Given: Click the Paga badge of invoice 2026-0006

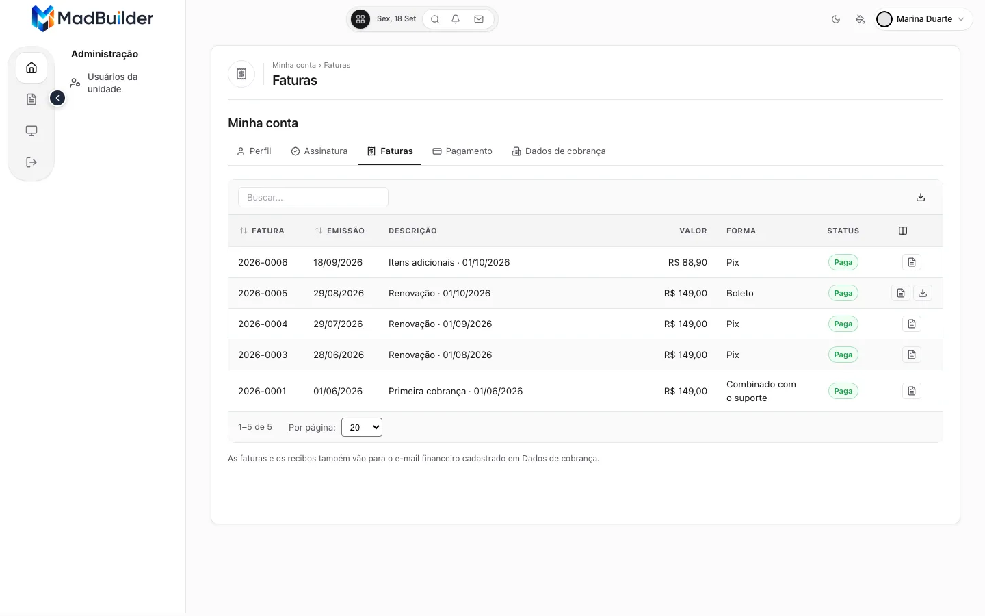Looking at the screenshot, I should click(x=843, y=262).
